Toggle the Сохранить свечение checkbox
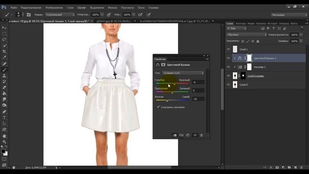 (x=158, y=107)
